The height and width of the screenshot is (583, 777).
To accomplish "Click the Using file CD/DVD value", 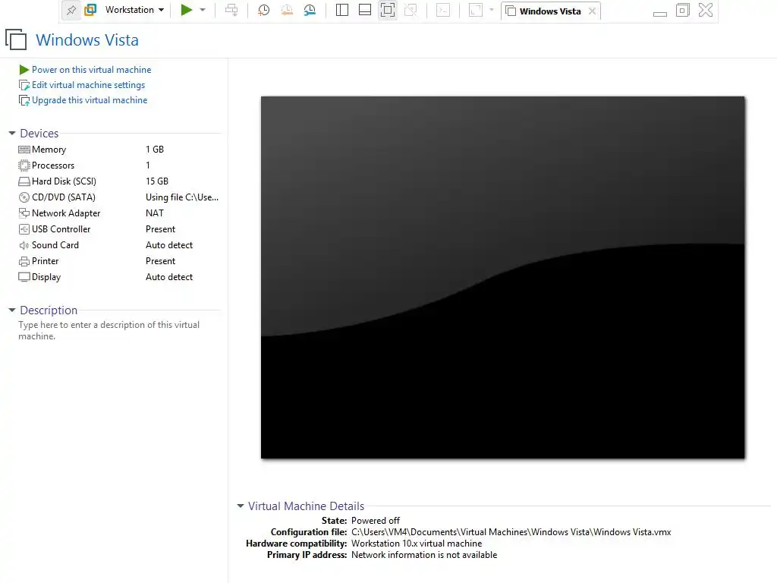I will 182,197.
